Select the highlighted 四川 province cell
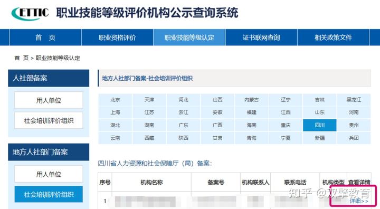This screenshot has height=209, width=380. tap(320, 125)
